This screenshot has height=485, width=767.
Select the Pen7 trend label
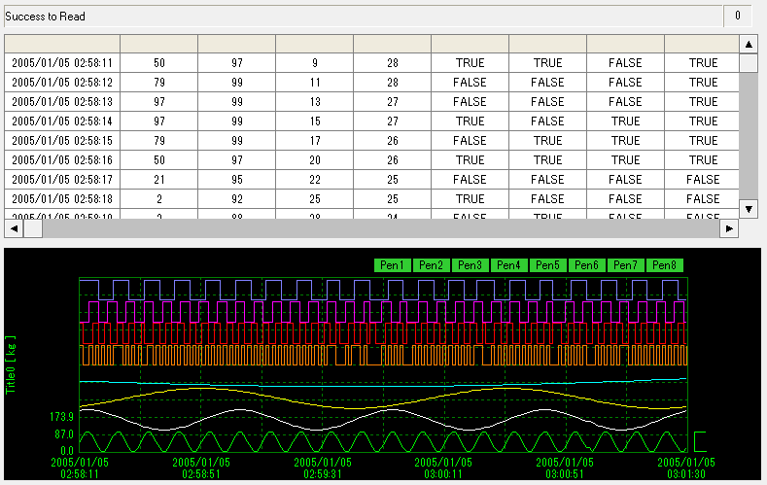[x=626, y=265]
